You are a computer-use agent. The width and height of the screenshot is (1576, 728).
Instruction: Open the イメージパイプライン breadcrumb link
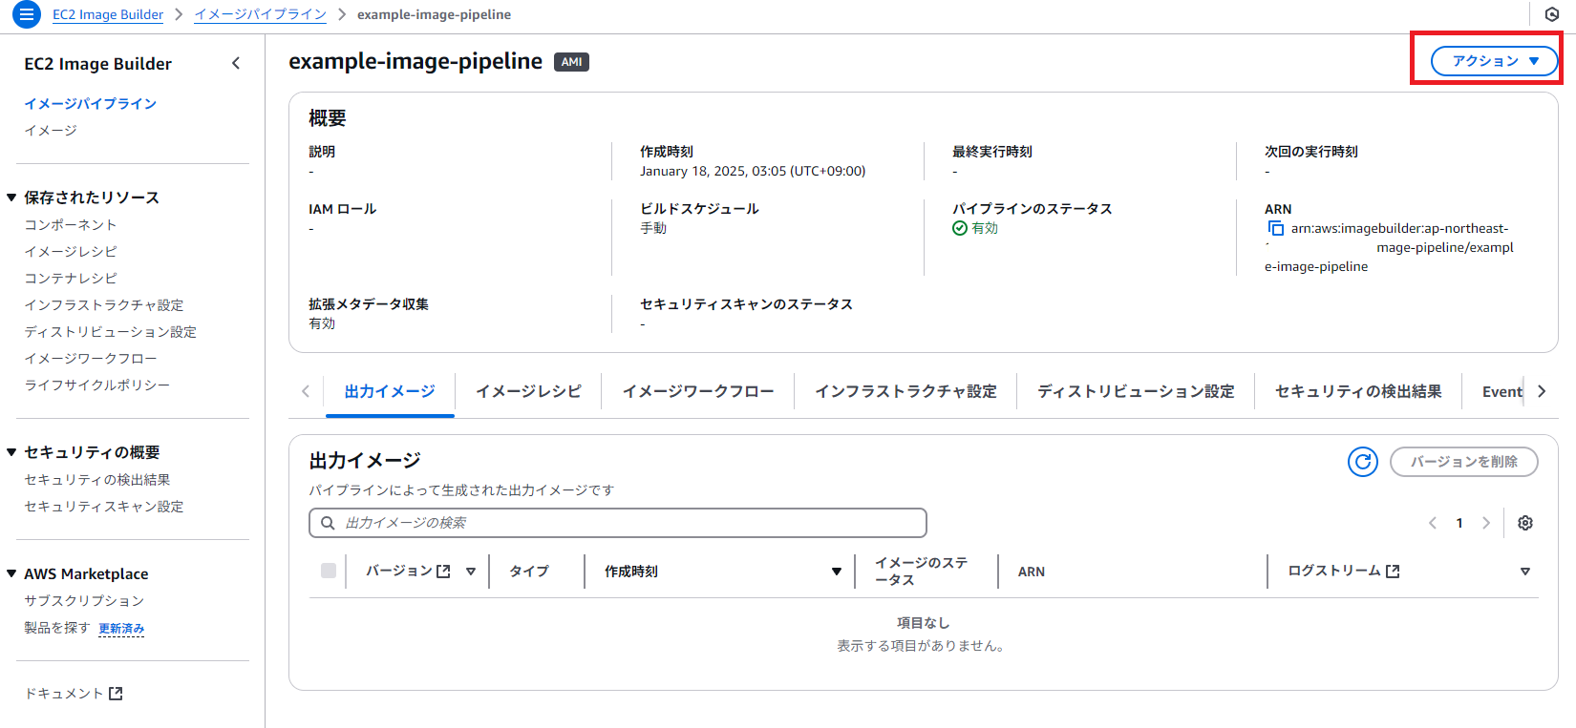[x=260, y=14]
